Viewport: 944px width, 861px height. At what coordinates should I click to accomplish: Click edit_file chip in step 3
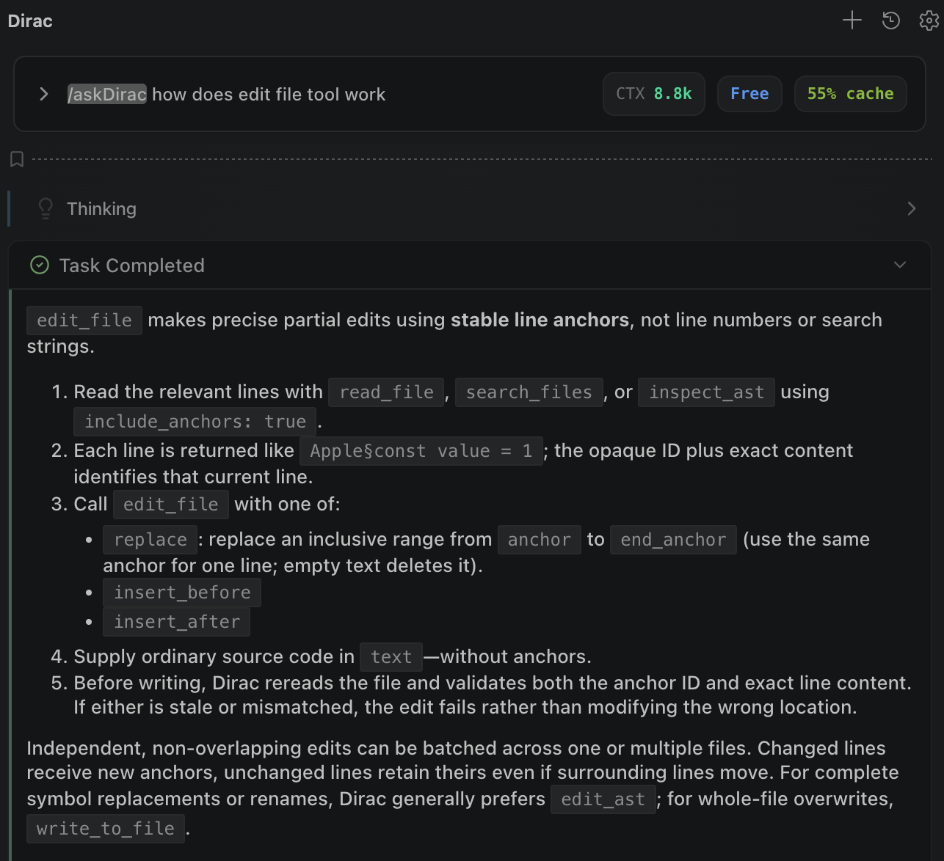point(171,505)
